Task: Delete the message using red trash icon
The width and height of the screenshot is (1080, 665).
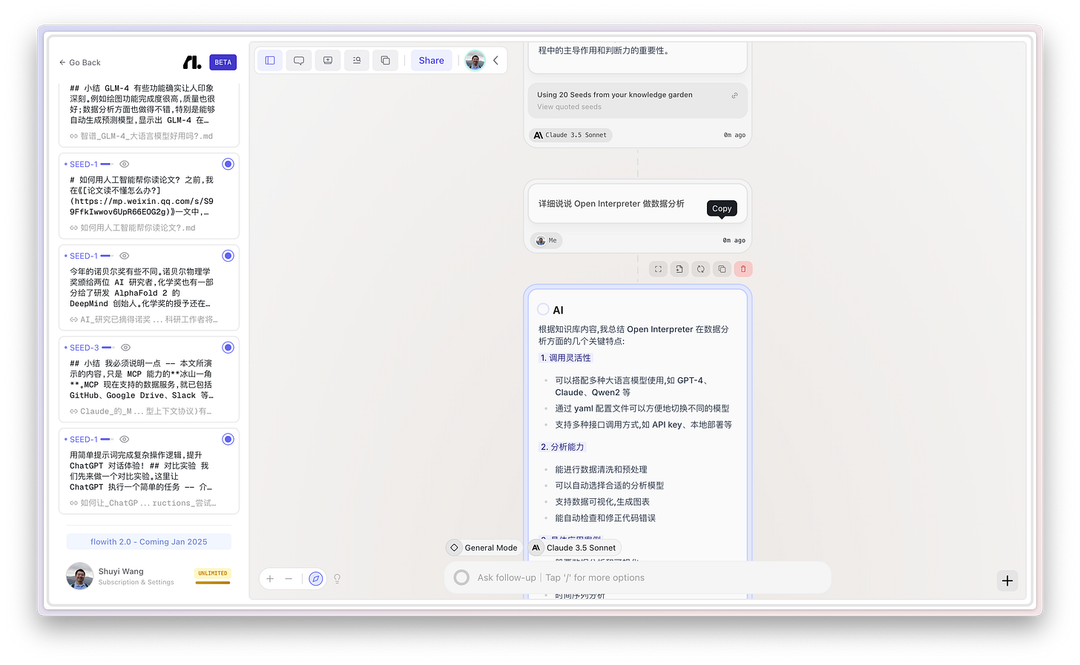Action: tap(743, 268)
